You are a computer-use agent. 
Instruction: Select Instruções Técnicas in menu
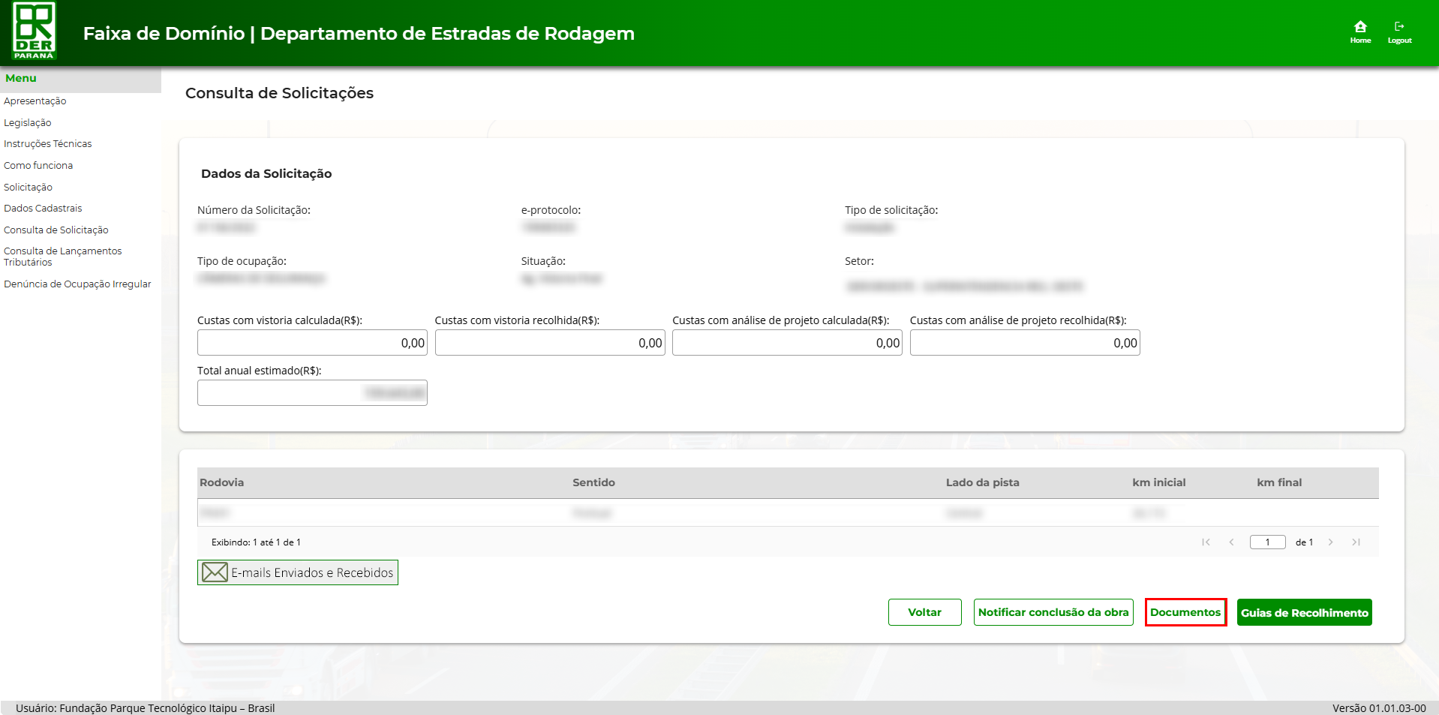click(x=48, y=144)
